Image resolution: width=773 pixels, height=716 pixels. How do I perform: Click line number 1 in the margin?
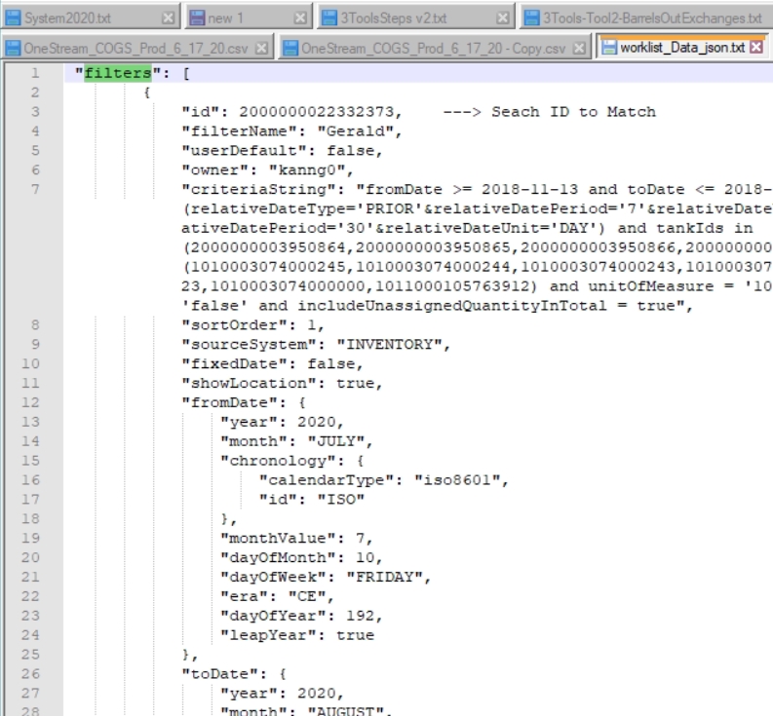click(35, 73)
